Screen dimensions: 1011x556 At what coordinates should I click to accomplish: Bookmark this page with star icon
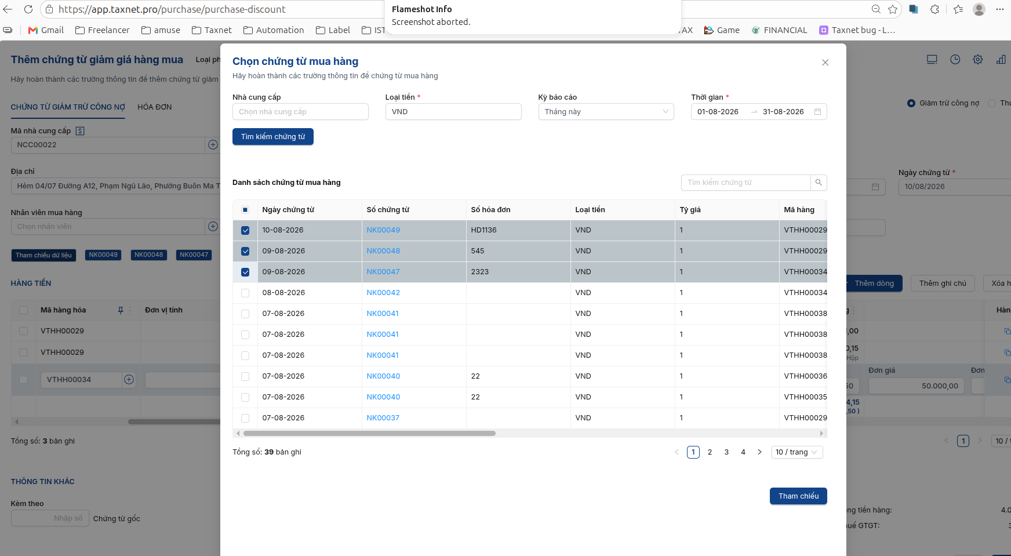(893, 9)
